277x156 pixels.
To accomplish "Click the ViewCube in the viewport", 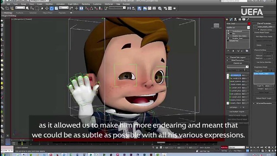I will pos(216,26).
